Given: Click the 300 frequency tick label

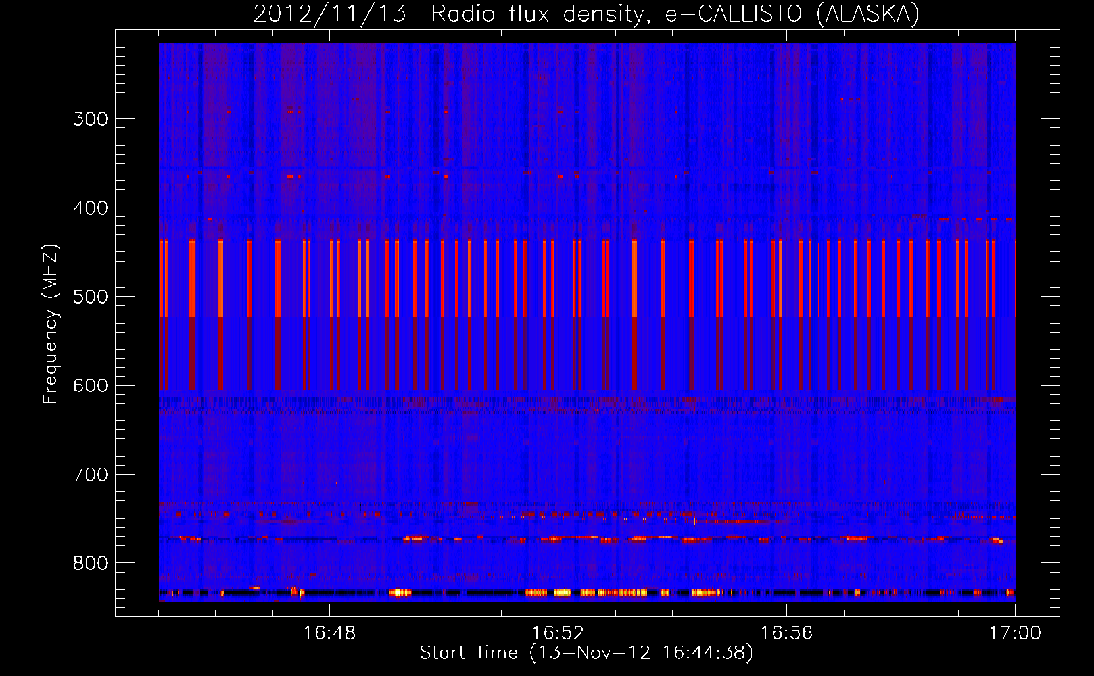Looking at the screenshot, I should click(91, 119).
